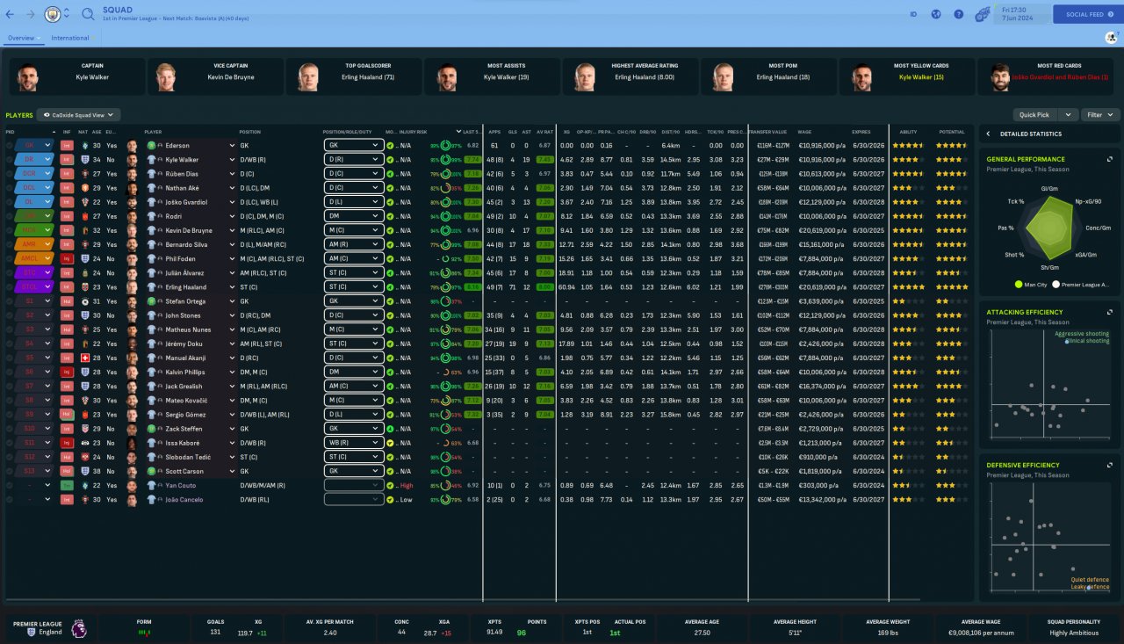
Task: Toggle selection circle for Ederson row
Action: tap(10, 145)
